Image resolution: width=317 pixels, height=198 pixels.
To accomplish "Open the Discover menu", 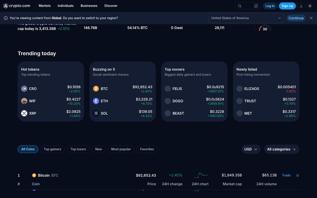I will (x=111, y=6).
